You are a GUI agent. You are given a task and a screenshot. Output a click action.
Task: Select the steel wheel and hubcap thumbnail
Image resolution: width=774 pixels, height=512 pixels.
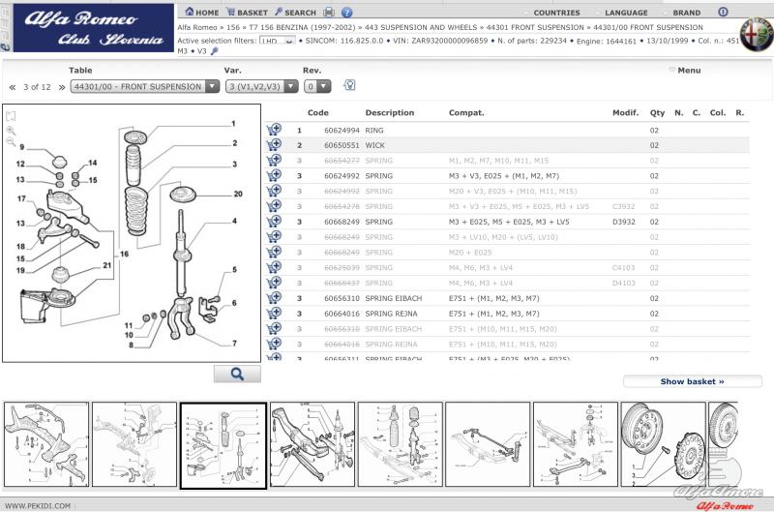[663, 444]
